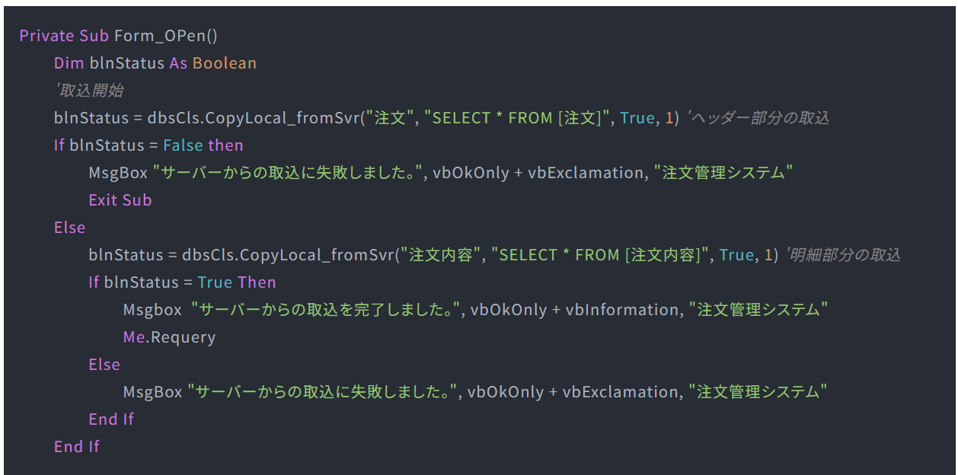Click the Me.Requery statement
Viewport: 958px width, 475px height.
pyautogui.click(x=169, y=337)
